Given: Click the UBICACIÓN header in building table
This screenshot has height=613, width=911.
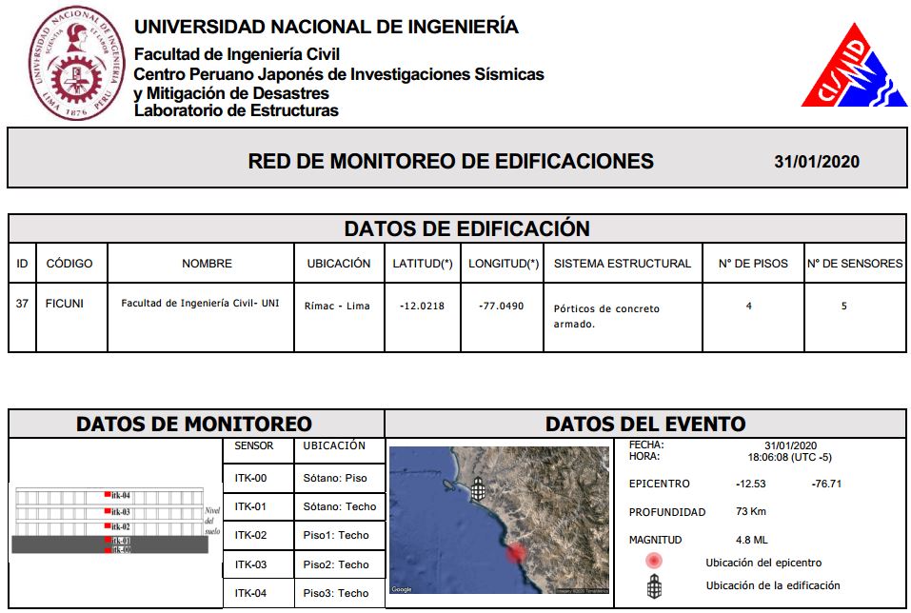Looking at the screenshot, I should (339, 264).
